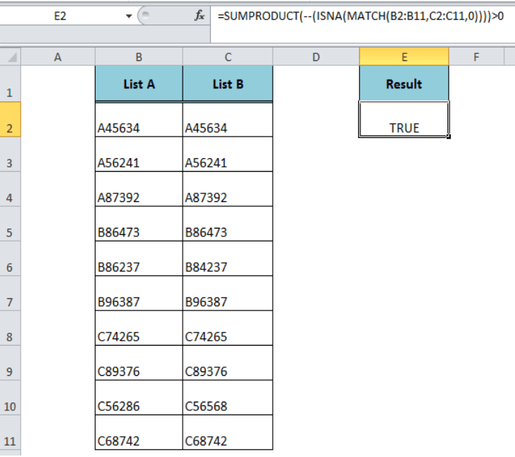Click cell B2 with A45634
Screen dimensions: 515x457
point(139,120)
